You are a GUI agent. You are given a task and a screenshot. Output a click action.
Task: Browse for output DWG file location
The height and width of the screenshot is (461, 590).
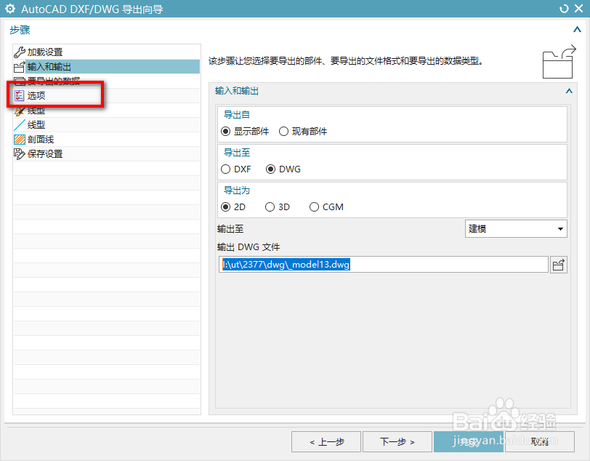558,265
